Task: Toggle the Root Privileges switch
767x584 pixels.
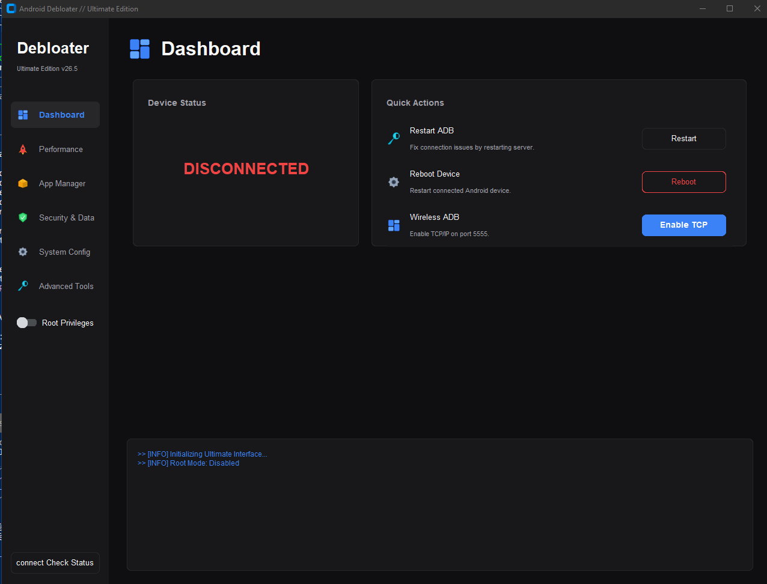Action: coord(26,323)
